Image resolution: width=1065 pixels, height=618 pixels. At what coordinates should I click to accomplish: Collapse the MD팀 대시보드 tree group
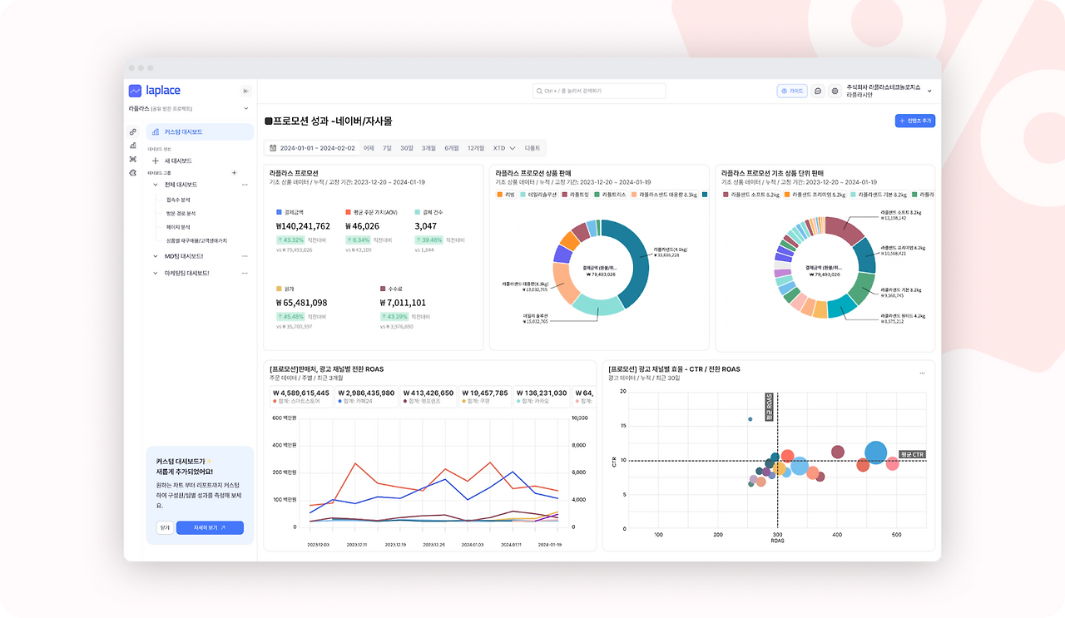156,256
